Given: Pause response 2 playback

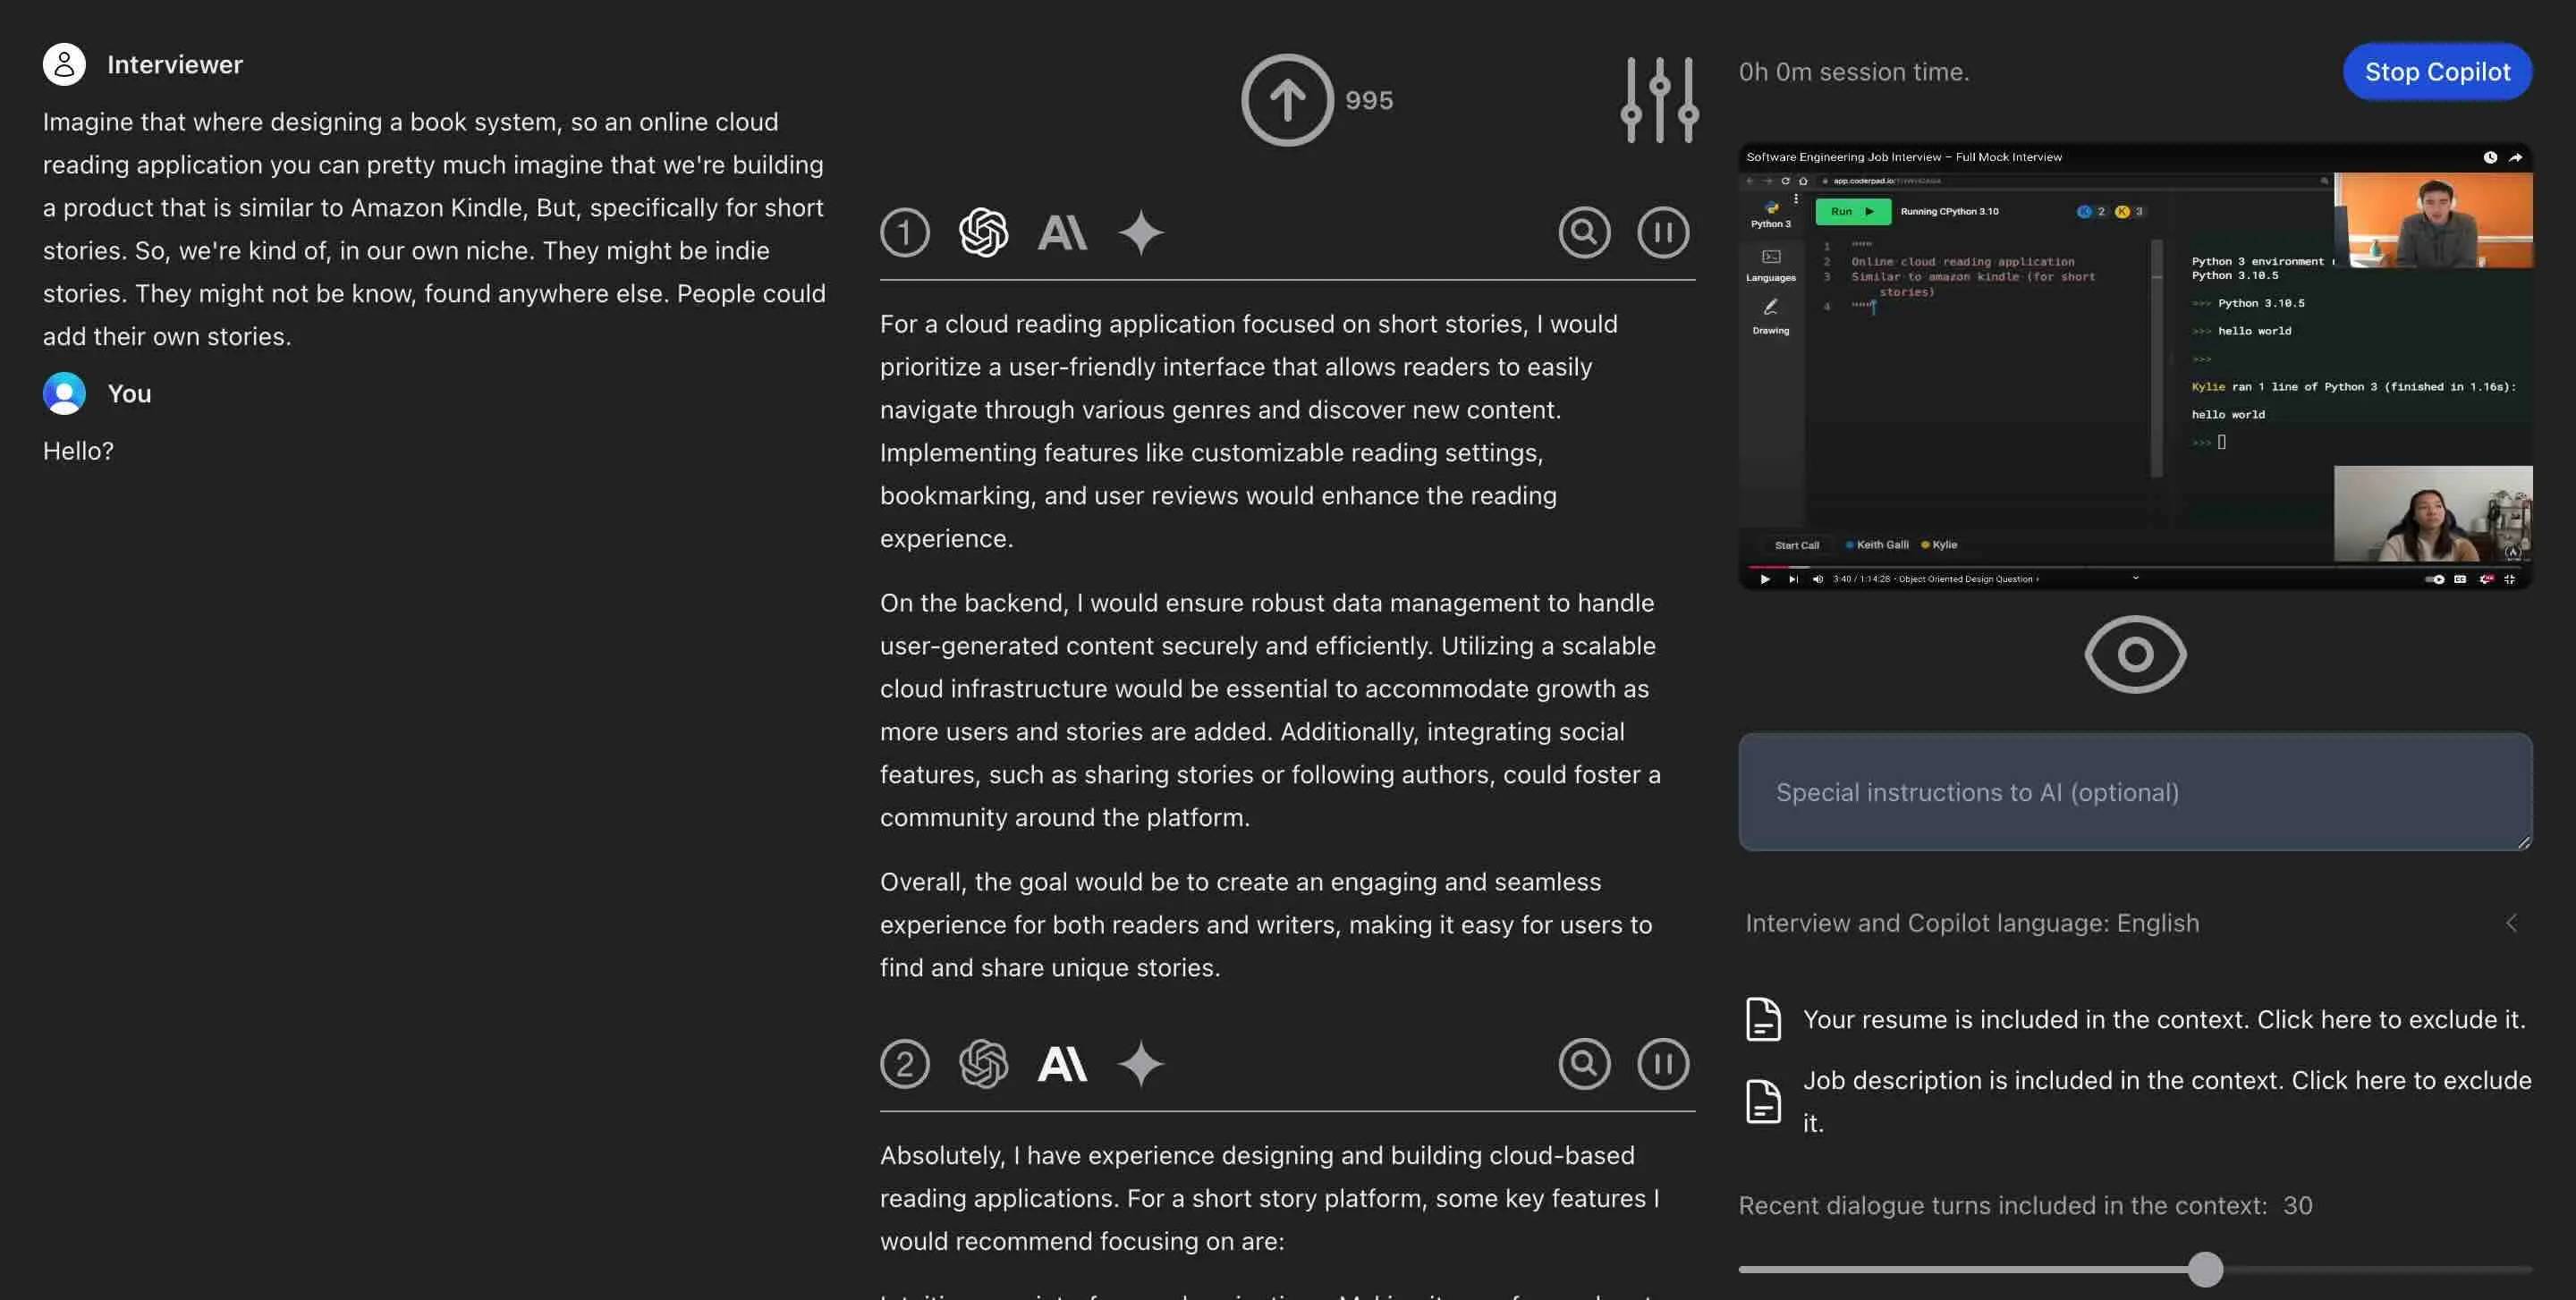Looking at the screenshot, I should [1664, 1063].
